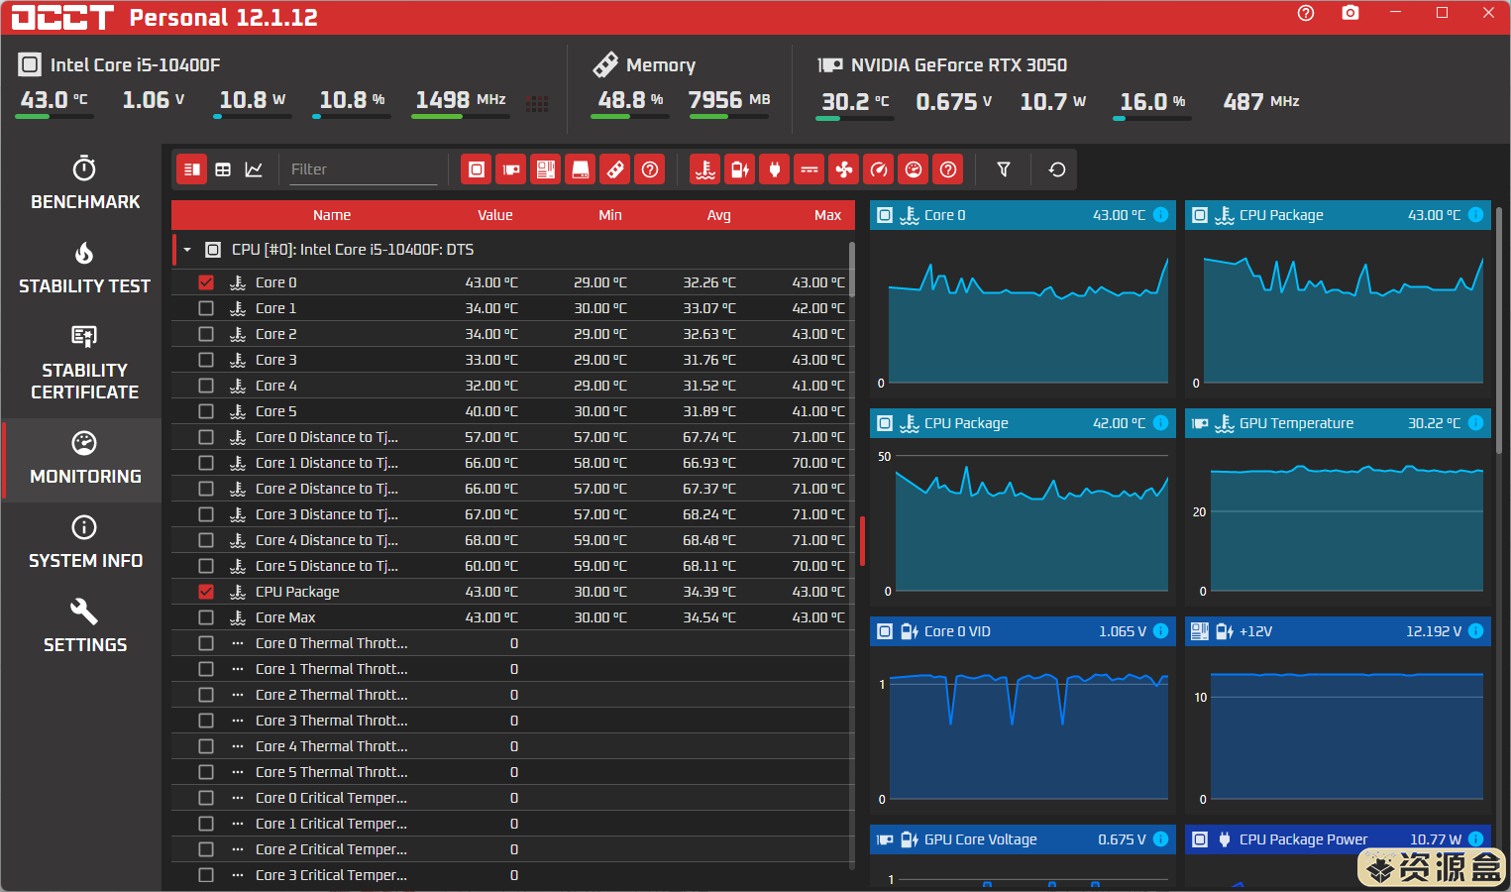This screenshot has width=1511, height=892.
Task: Check the Core Max checkbox
Action: tap(206, 617)
